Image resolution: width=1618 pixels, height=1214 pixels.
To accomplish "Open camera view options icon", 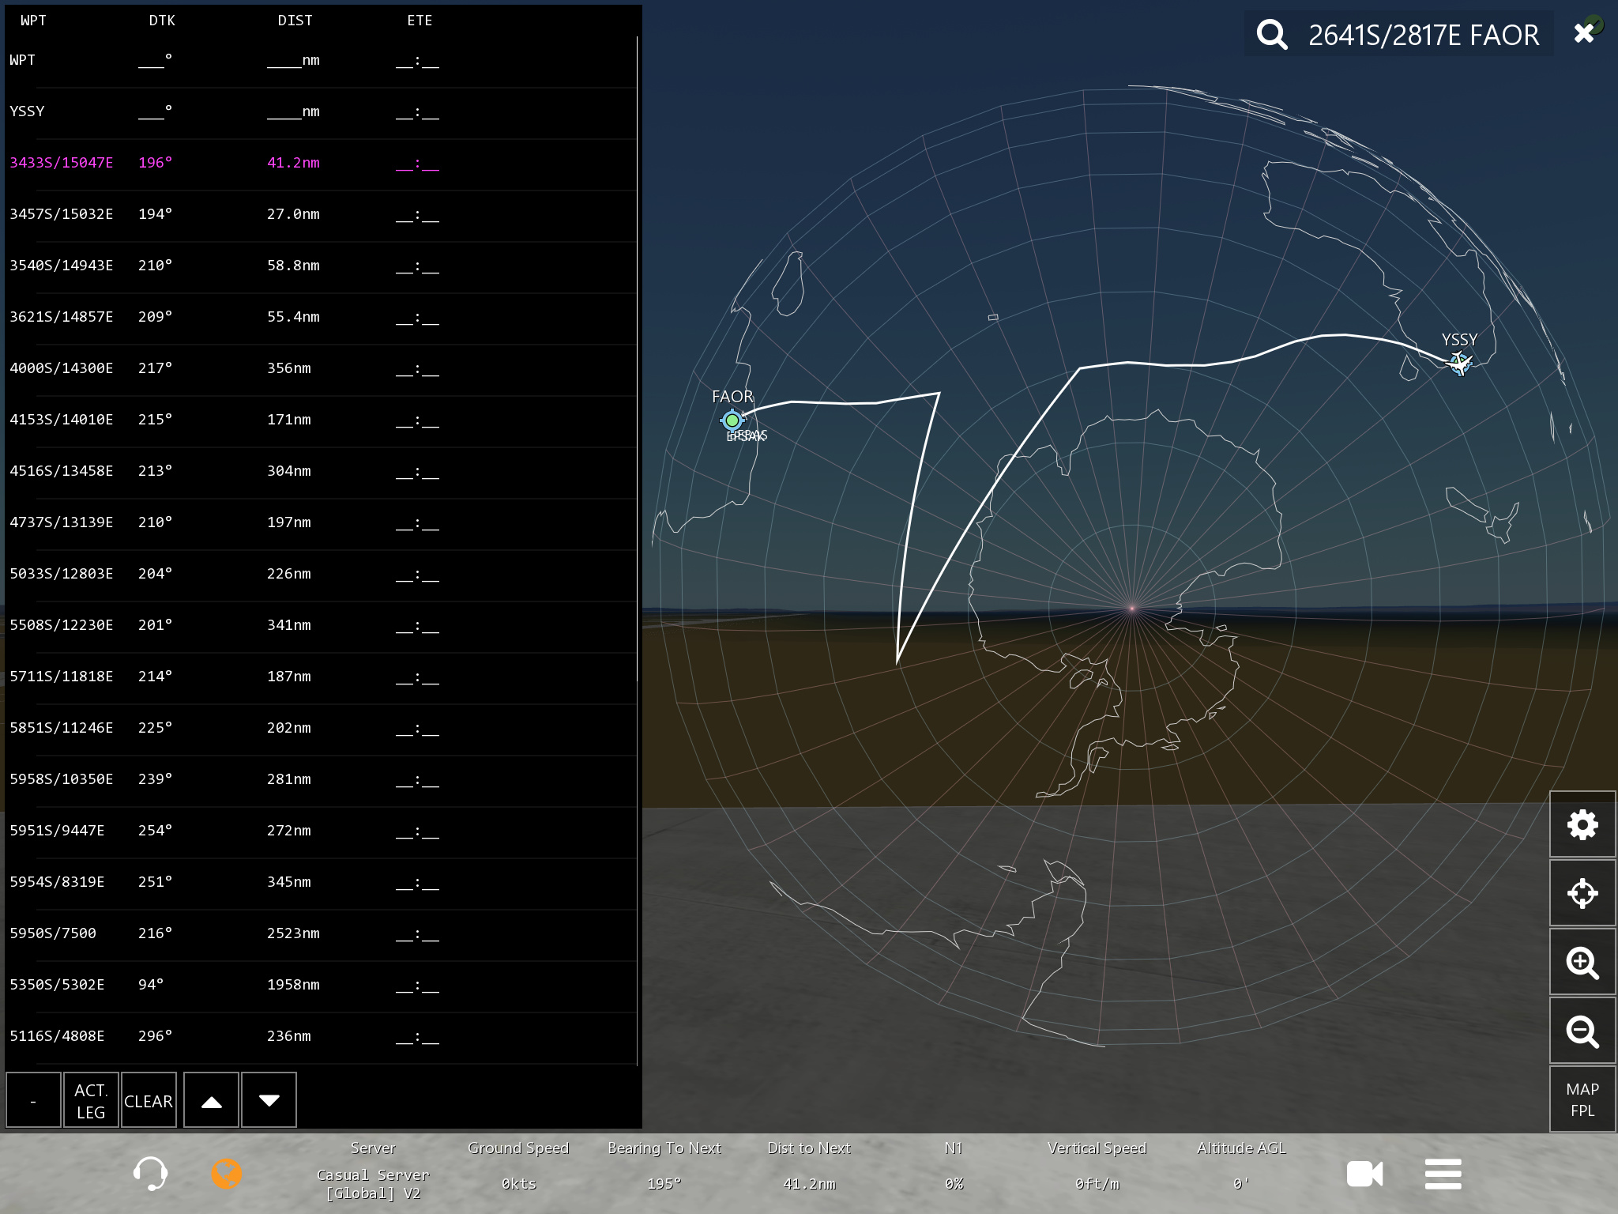I will pos(1364,1174).
